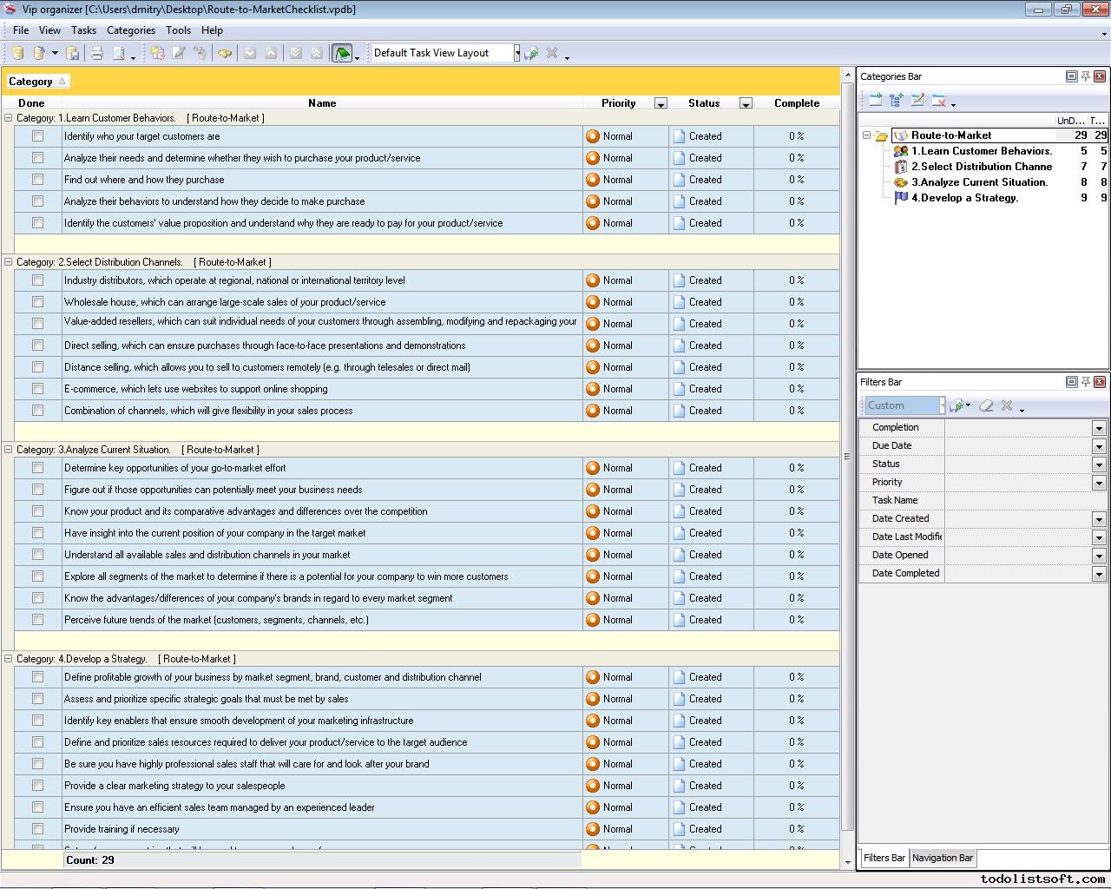Screen dimensions: 1111x889
Task: Click the Task Name filter input field
Action: coord(1024,500)
